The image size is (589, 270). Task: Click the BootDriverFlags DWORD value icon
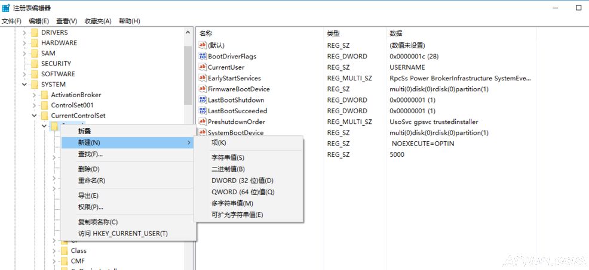202,57
